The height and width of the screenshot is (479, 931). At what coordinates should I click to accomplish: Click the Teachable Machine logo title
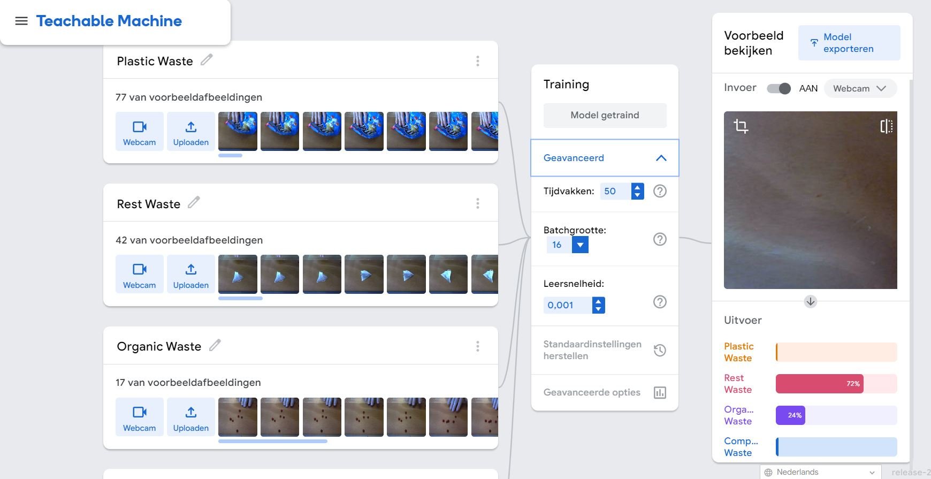click(x=109, y=21)
